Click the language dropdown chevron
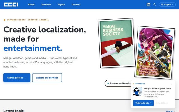Viewport: 179px width, 112px height. 173,4
